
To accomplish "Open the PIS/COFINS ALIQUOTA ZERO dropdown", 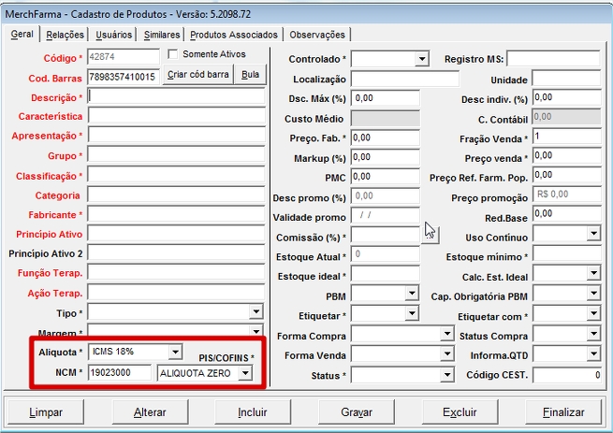I will [x=244, y=373].
